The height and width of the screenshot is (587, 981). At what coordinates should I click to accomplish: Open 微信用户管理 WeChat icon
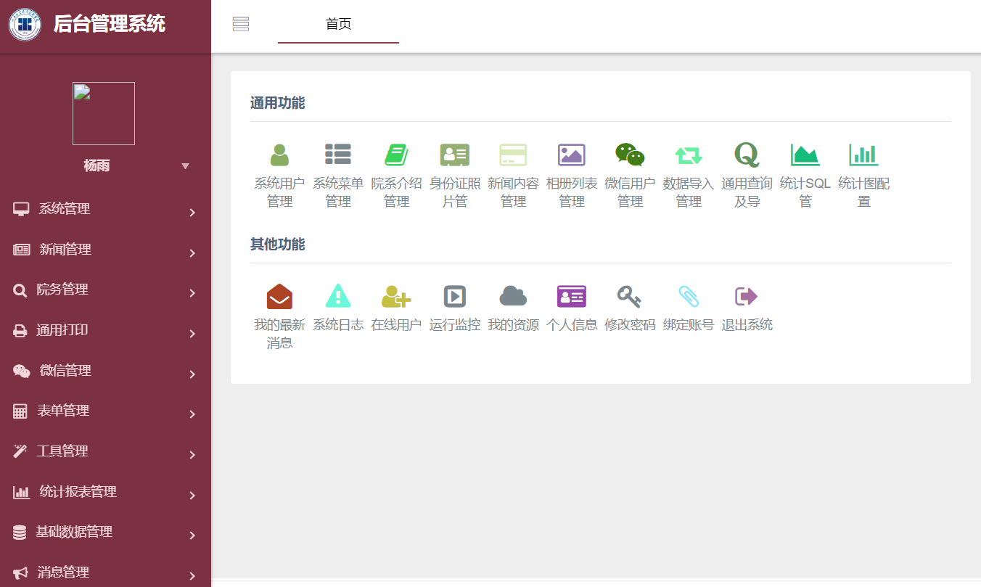pyautogui.click(x=630, y=155)
